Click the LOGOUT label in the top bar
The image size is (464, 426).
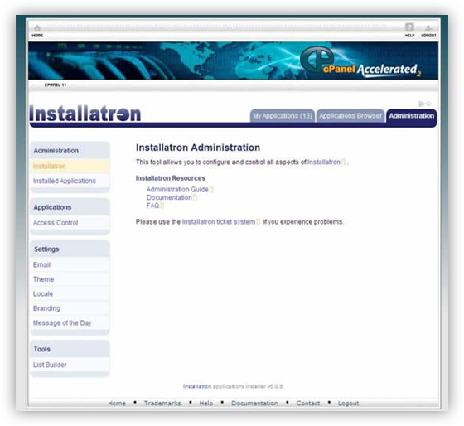pos(428,36)
